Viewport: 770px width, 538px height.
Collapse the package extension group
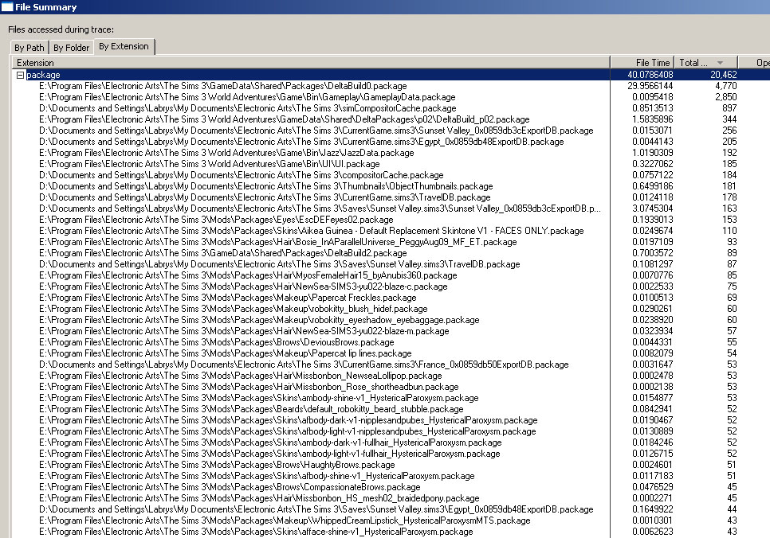(20, 75)
